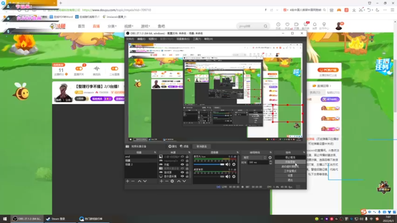Open source properties gear in sources toolbar
Screen dimensions: 397x223
pyautogui.click(x=172, y=181)
